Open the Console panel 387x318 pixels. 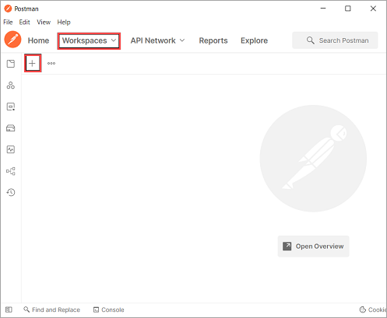point(109,309)
